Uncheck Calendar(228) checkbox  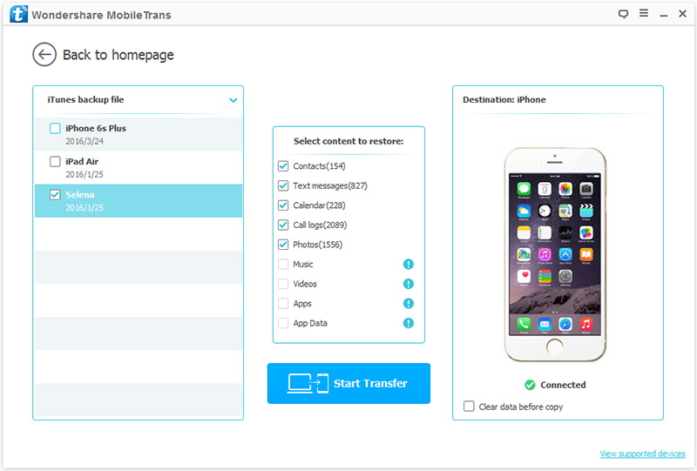(283, 205)
